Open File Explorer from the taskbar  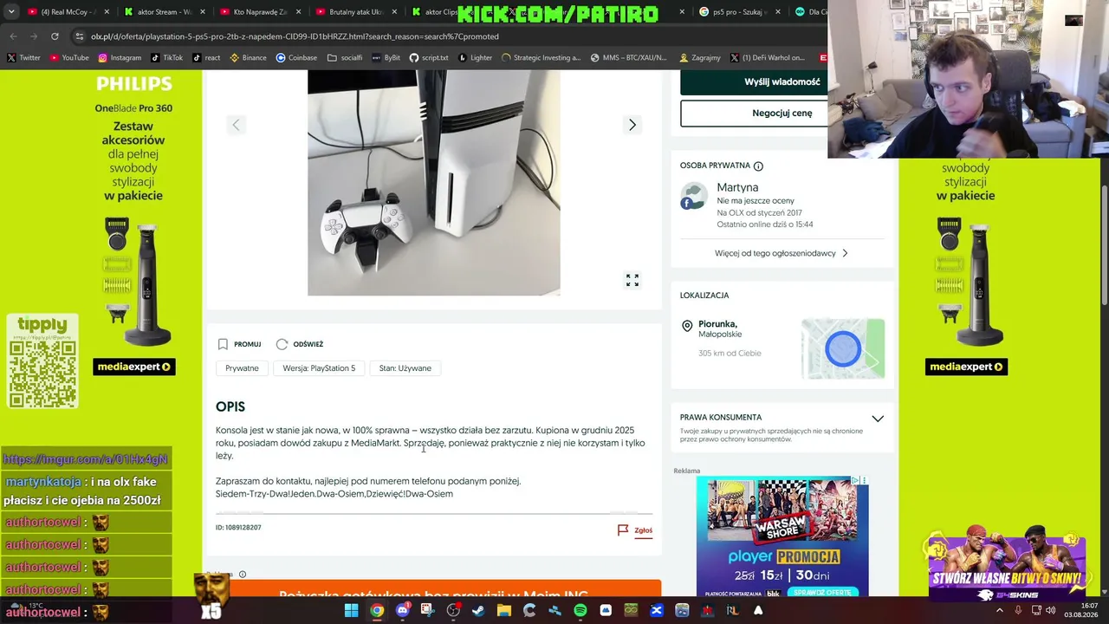[x=504, y=610]
